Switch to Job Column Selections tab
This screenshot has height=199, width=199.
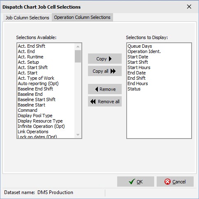click(27, 18)
